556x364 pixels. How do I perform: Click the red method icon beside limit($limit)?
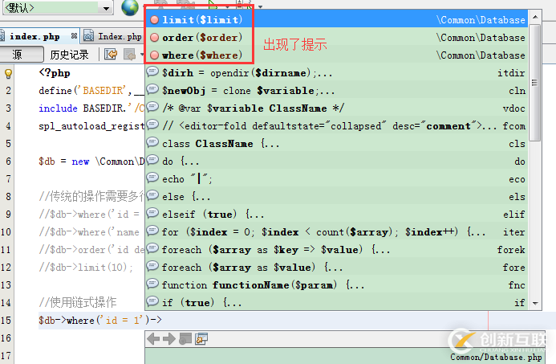[x=154, y=19]
